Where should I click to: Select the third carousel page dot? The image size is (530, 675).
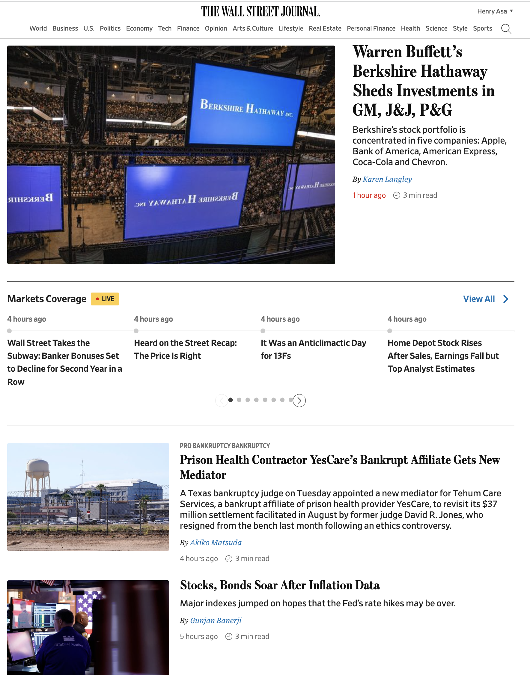pyautogui.click(x=248, y=400)
